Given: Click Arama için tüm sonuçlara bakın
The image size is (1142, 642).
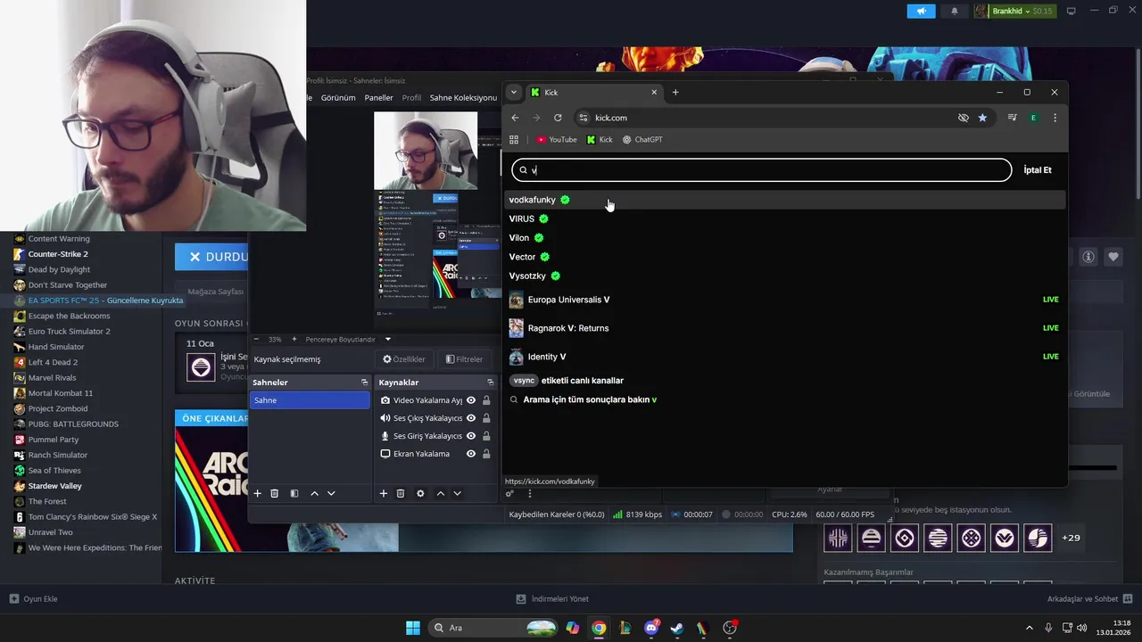Looking at the screenshot, I should pyautogui.click(x=590, y=399).
